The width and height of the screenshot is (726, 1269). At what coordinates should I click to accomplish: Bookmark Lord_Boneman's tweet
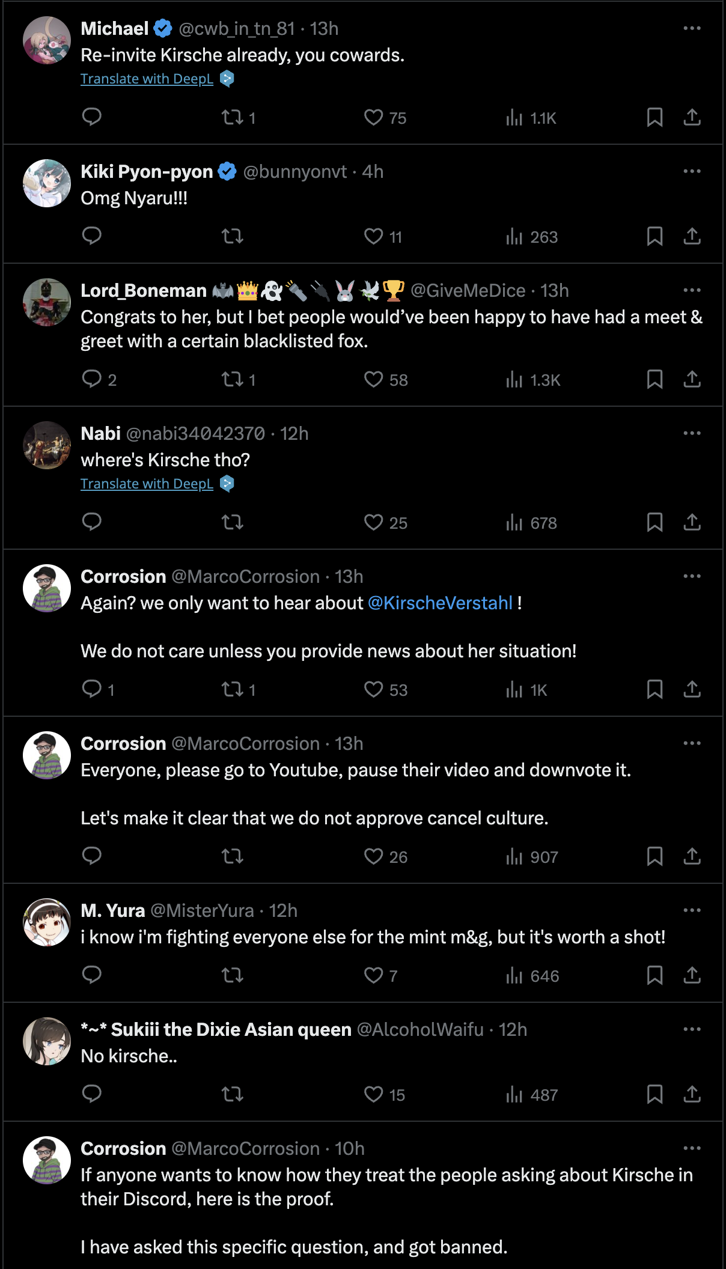(x=654, y=379)
